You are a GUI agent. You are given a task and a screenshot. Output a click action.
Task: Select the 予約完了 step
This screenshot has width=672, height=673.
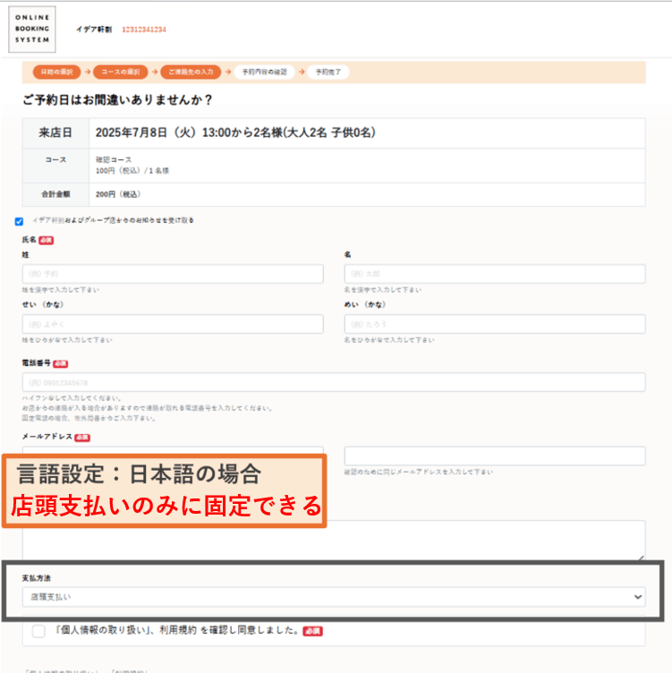point(328,72)
